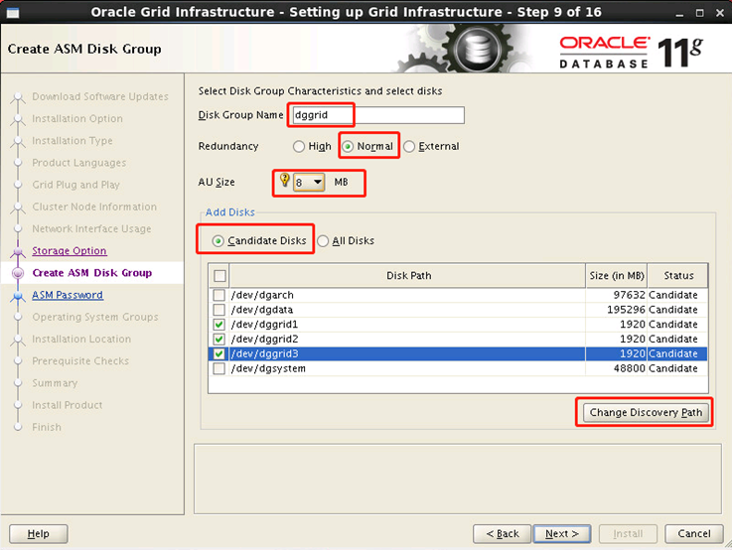Minimize the installer window
This screenshot has height=550, width=732.
[679, 13]
